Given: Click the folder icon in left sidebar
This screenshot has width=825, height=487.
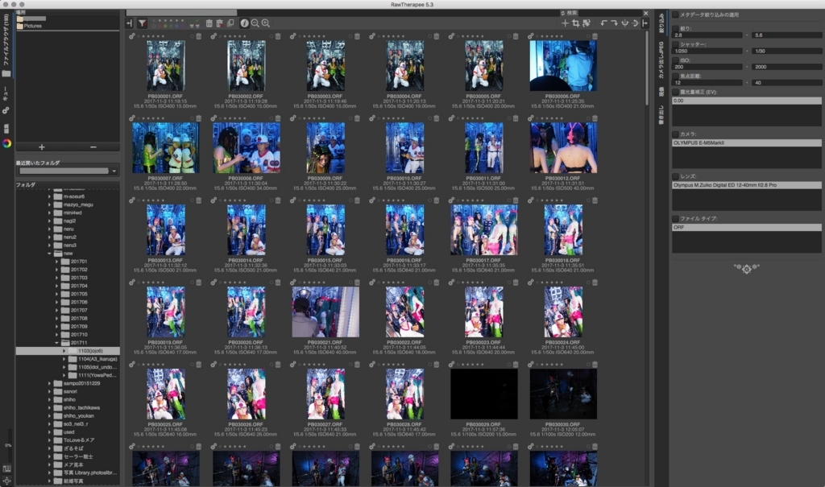Looking at the screenshot, I should tap(6, 73).
